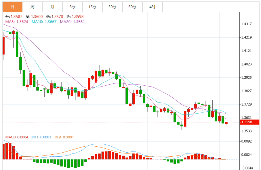Click the 1.4121 price axis label
The height and width of the screenshot is (170, 261).
click(246, 51)
